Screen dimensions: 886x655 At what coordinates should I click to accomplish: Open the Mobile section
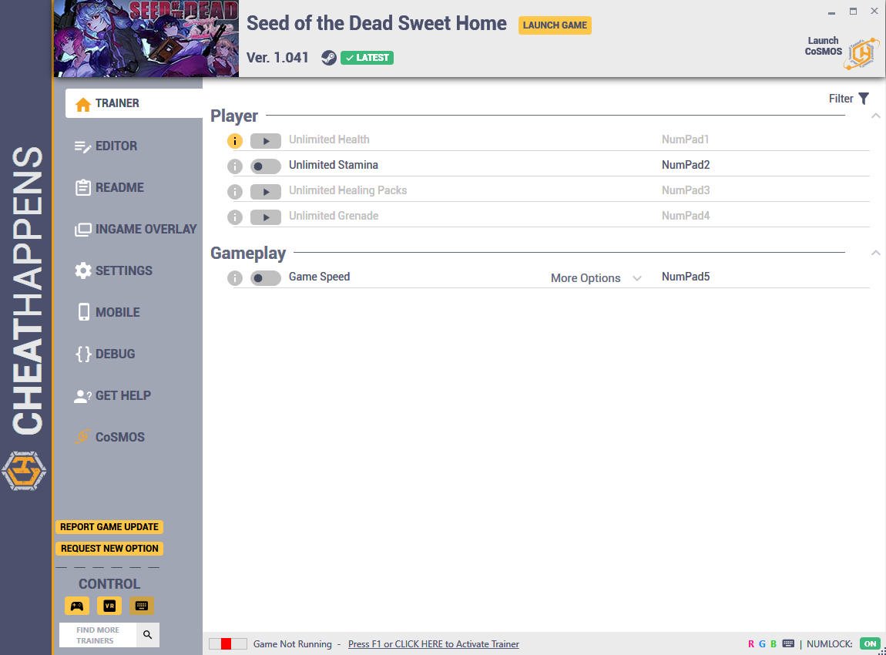pyautogui.click(x=117, y=312)
